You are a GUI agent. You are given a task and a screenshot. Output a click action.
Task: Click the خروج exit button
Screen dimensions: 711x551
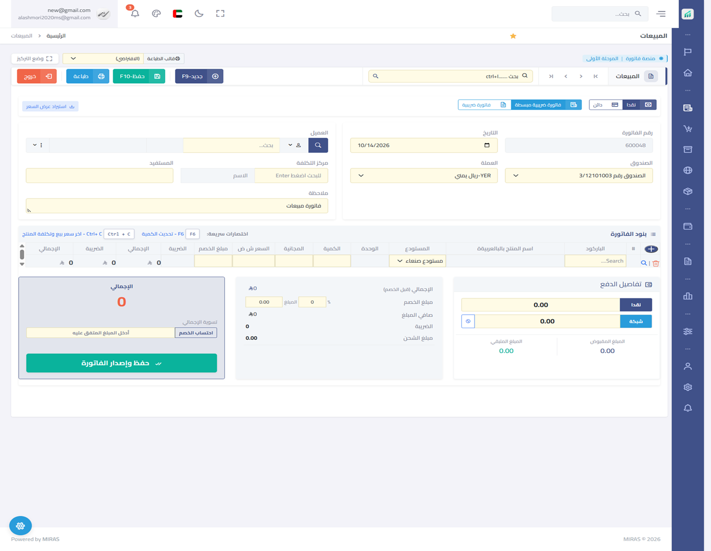pos(37,76)
